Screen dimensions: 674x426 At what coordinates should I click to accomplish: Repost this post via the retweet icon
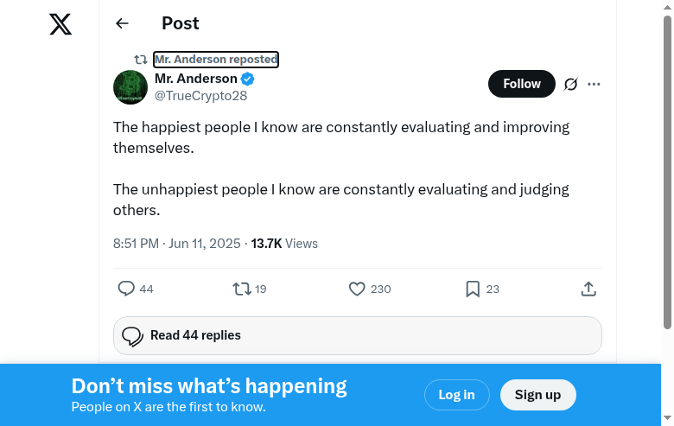pos(242,289)
